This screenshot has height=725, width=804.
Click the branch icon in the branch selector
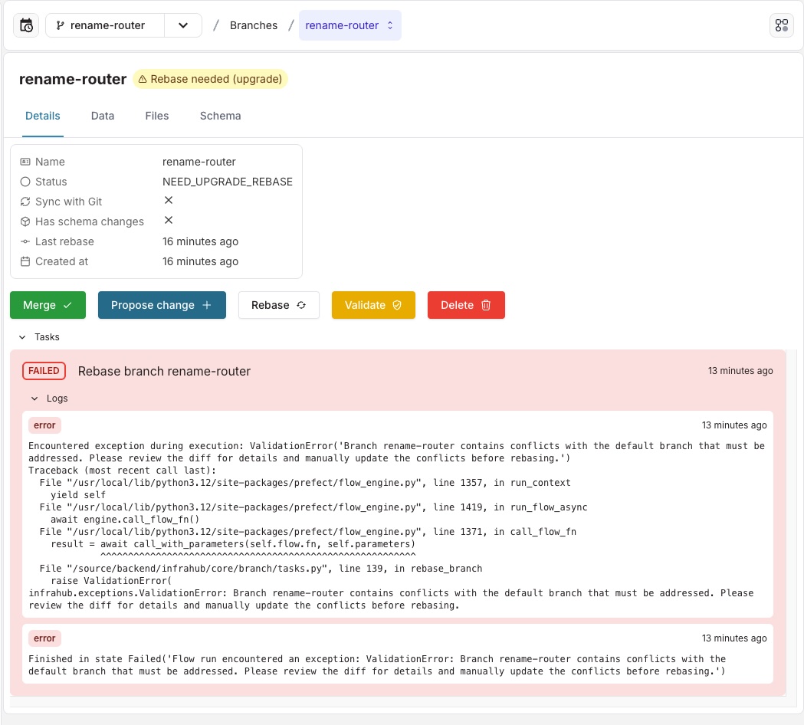[60, 25]
